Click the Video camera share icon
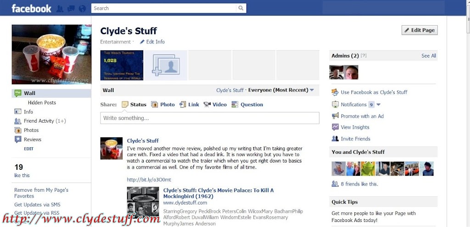Screen dimensions: 470x227 point(207,104)
